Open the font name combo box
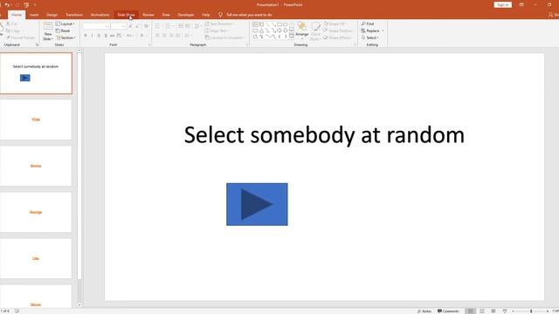The height and width of the screenshot is (314, 559). click(96, 26)
